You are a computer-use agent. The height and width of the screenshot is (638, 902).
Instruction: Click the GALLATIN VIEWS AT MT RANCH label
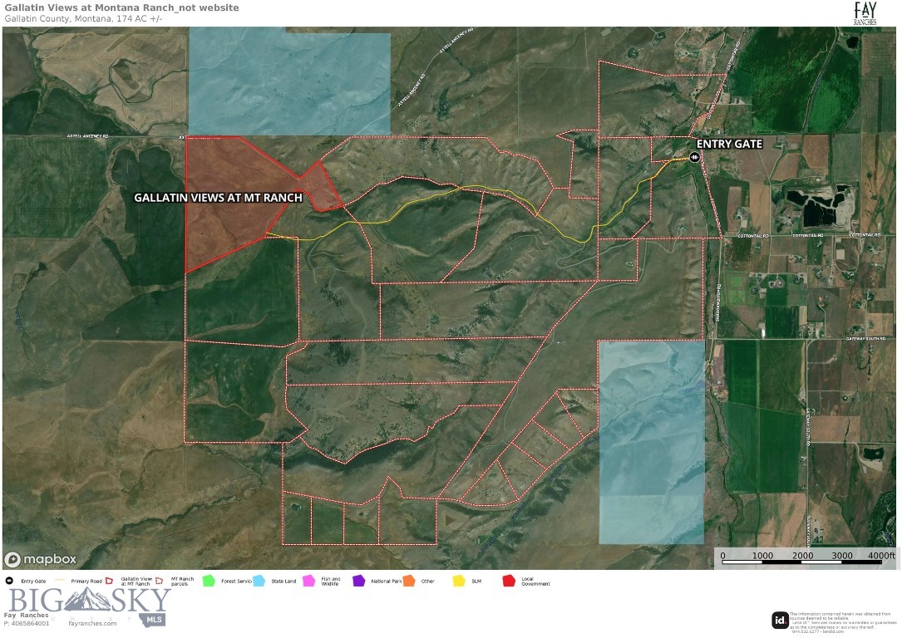pos(218,197)
